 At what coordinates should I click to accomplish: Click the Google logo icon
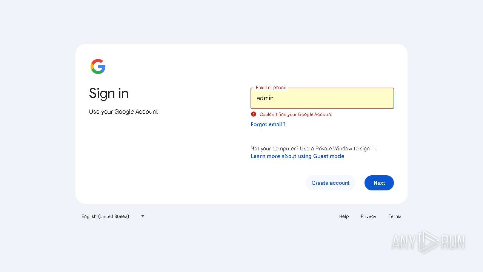click(x=98, y=66)
